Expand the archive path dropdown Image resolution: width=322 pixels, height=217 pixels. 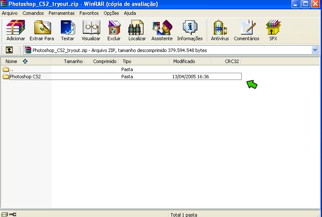(315, 50)
